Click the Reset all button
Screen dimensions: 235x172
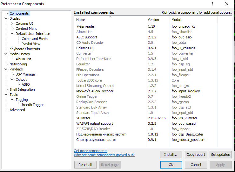pyautogui.click(x=85, y=165)
